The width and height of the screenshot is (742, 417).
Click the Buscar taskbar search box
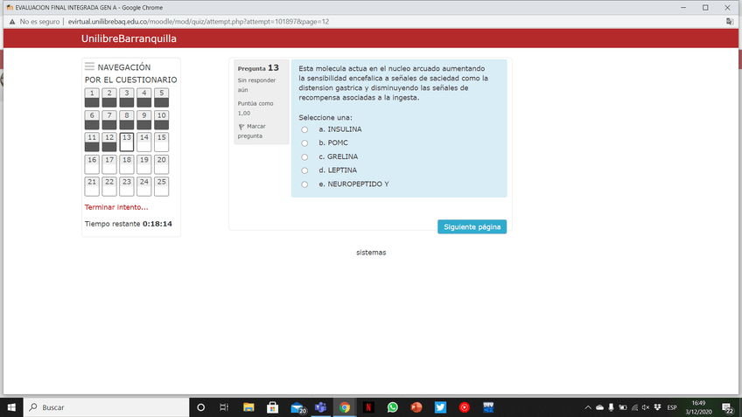[x=106, y=407]
